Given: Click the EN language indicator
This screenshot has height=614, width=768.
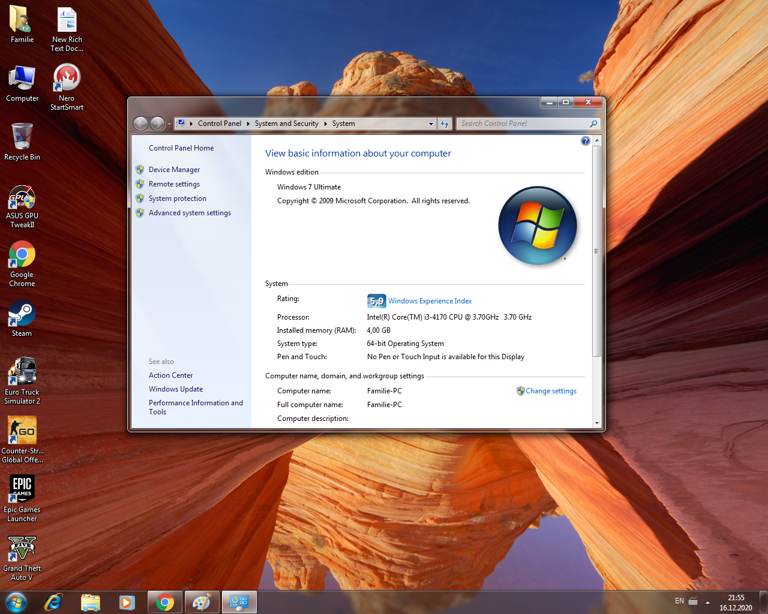Looking at the screenshot, I should (x=679, y=601).
